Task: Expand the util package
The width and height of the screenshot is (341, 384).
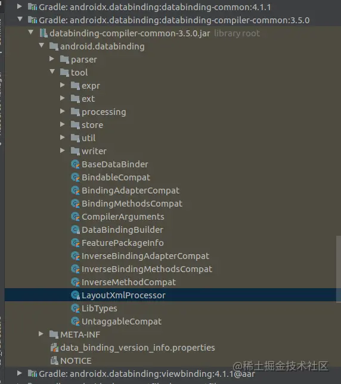Action: 63,138
